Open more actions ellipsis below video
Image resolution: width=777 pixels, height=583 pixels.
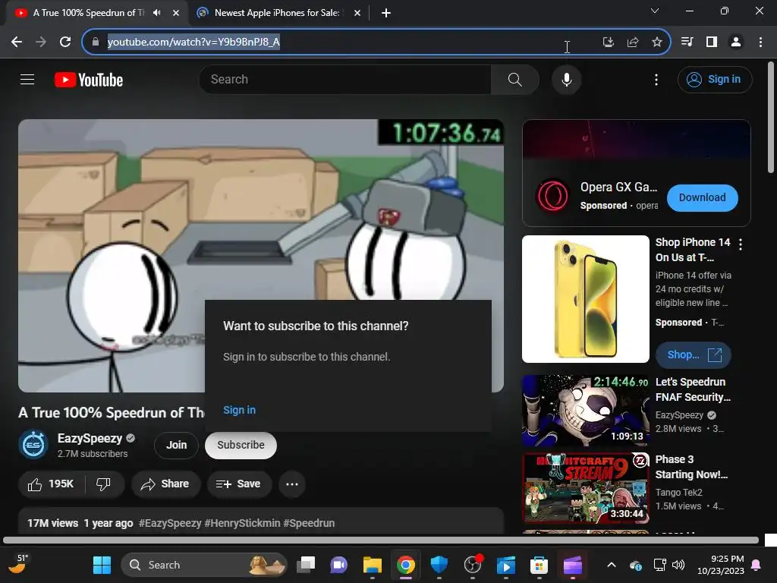(292, 484)
